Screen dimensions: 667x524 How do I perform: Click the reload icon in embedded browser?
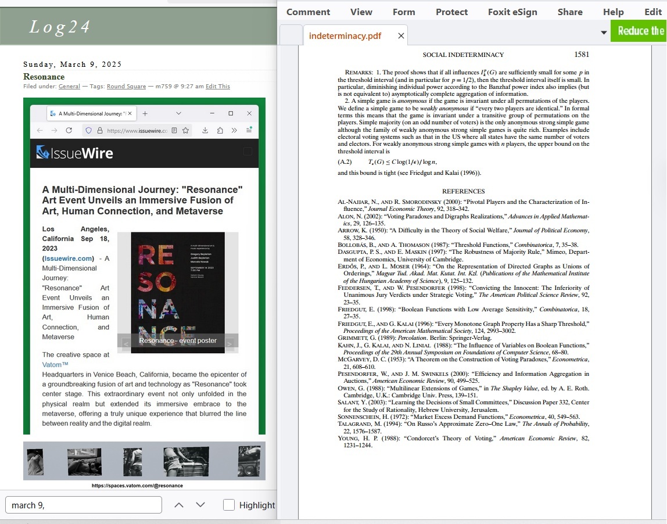tap(69, 131)
